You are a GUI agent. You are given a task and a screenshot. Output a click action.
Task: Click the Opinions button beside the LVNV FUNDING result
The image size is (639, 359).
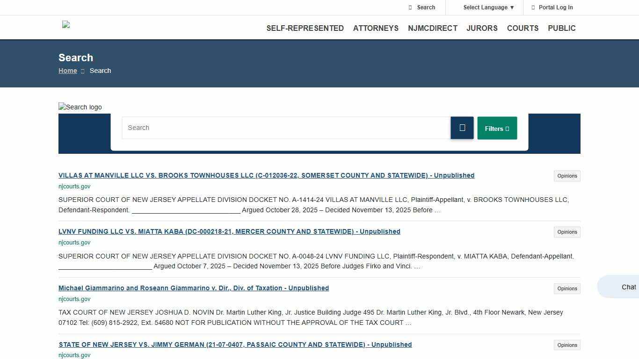pos(566,232)
